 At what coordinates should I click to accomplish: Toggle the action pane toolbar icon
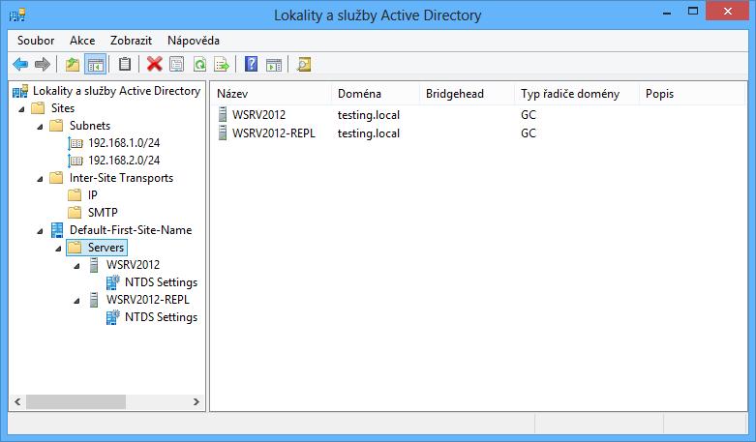(x=274, y=64)
